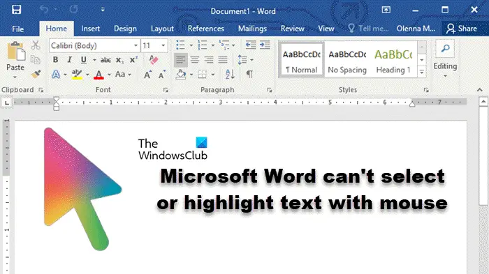Toggle Underline formatting

[x=83, y=60]
